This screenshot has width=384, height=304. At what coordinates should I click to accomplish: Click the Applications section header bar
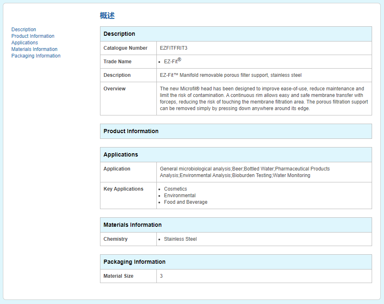[x=236, y=155]
